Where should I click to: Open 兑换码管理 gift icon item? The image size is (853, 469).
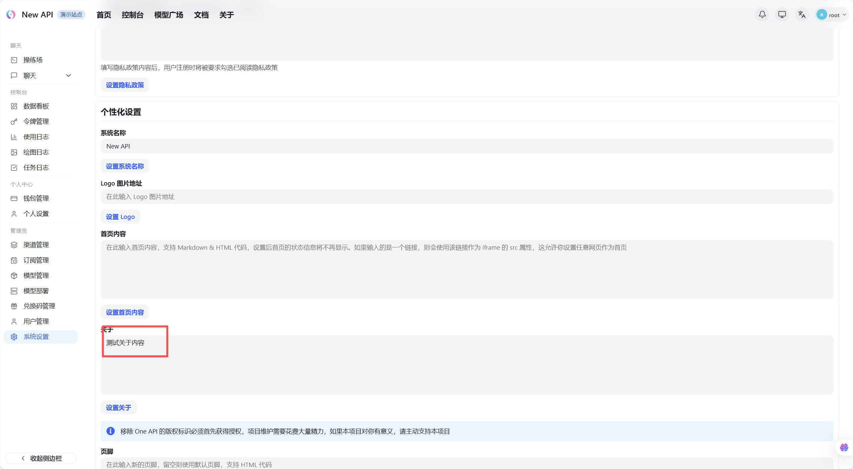point(39,306)
